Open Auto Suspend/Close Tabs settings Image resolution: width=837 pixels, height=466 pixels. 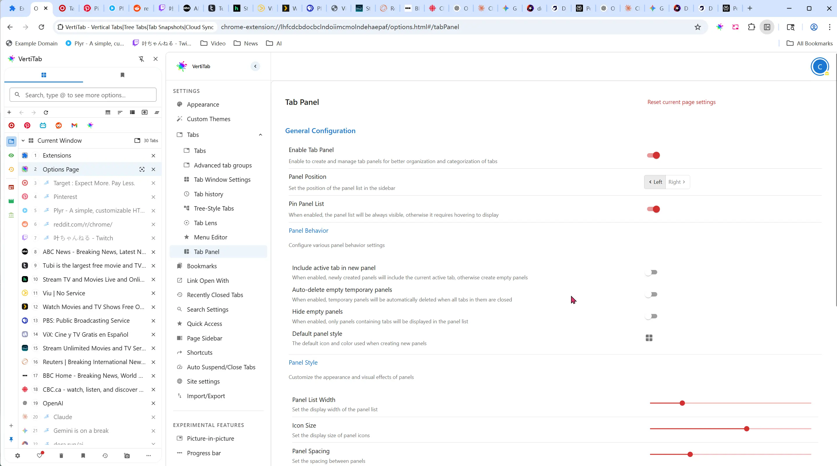pyautogui.click(x=218, y=367)
